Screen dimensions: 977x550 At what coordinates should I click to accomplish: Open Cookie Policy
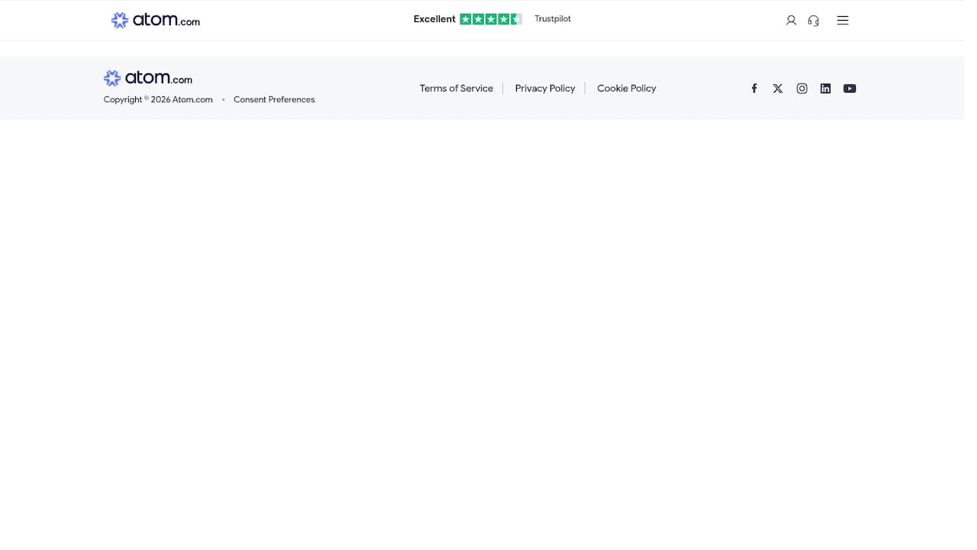point(627,89)
